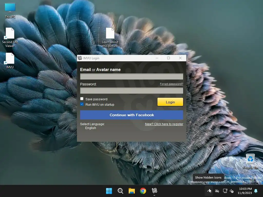Launch File Explorer from taskbar
The width and height of the screenshot is (263, 197).
pyautogui.click(x=132, y=191)
